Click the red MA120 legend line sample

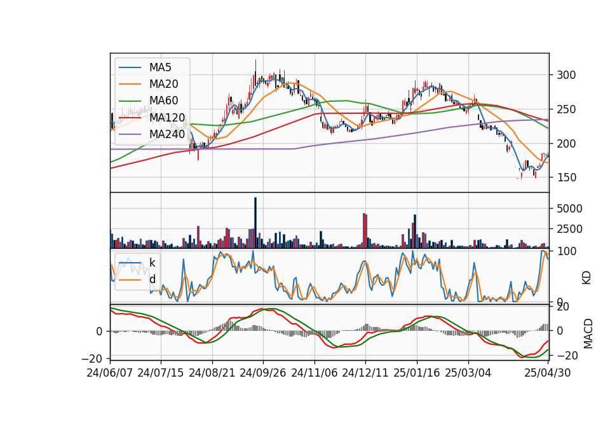pos(130,118)
